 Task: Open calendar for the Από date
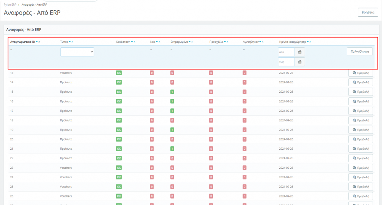coord(299,52)
